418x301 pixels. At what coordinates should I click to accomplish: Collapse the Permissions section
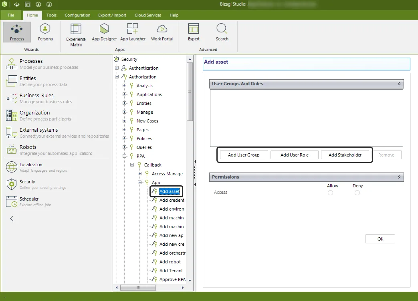click(x=399, y=177)
